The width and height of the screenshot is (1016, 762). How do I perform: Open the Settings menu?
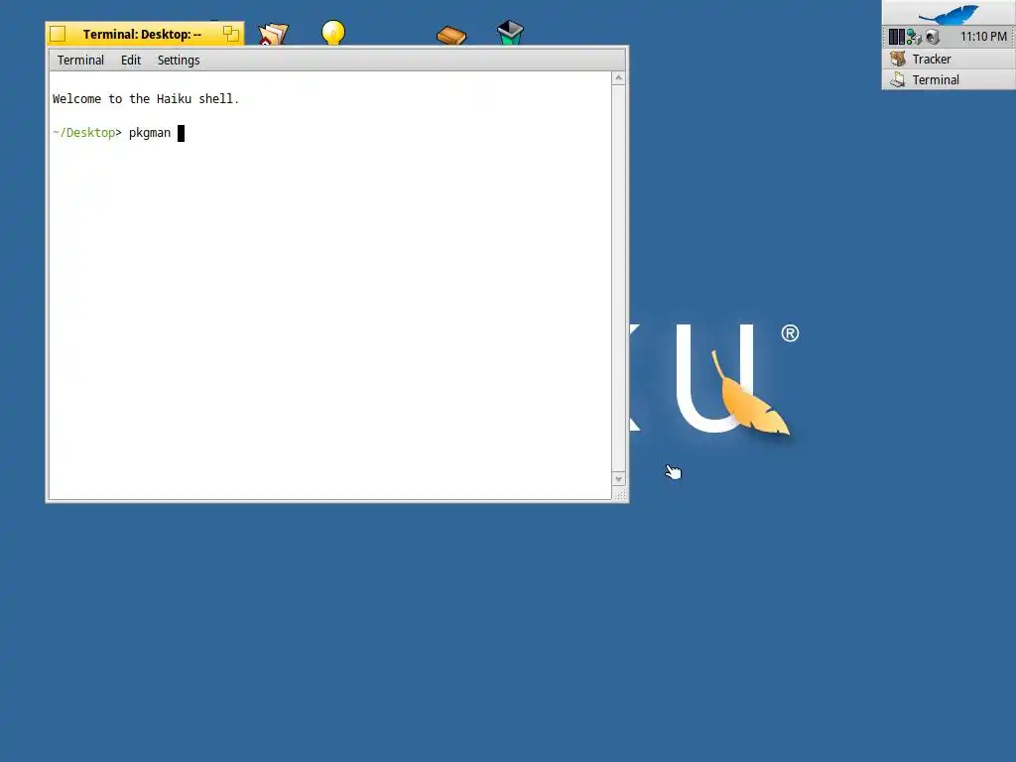tap(179, 61)
